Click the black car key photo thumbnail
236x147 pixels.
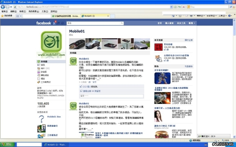tap(77, 44)
